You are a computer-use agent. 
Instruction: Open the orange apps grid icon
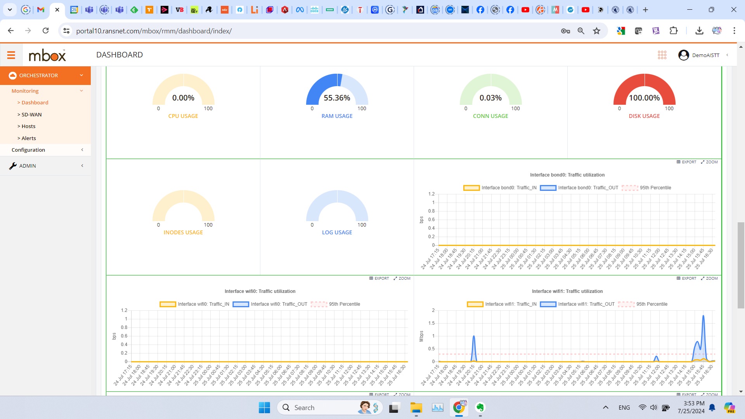[x=662, y=55]
